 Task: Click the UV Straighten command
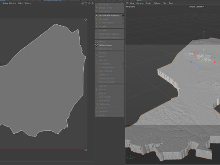pyautogui.click(x=109, y=64)
